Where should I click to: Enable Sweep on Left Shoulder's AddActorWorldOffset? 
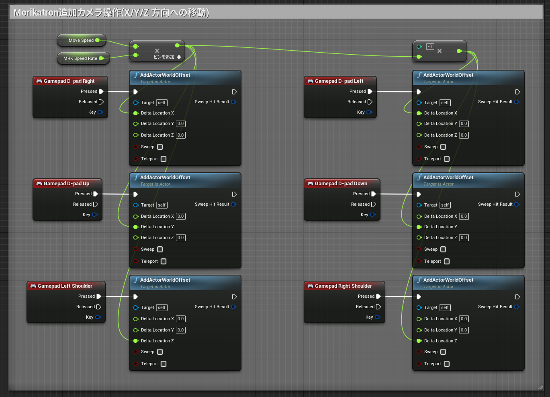(x=160, y=352)
